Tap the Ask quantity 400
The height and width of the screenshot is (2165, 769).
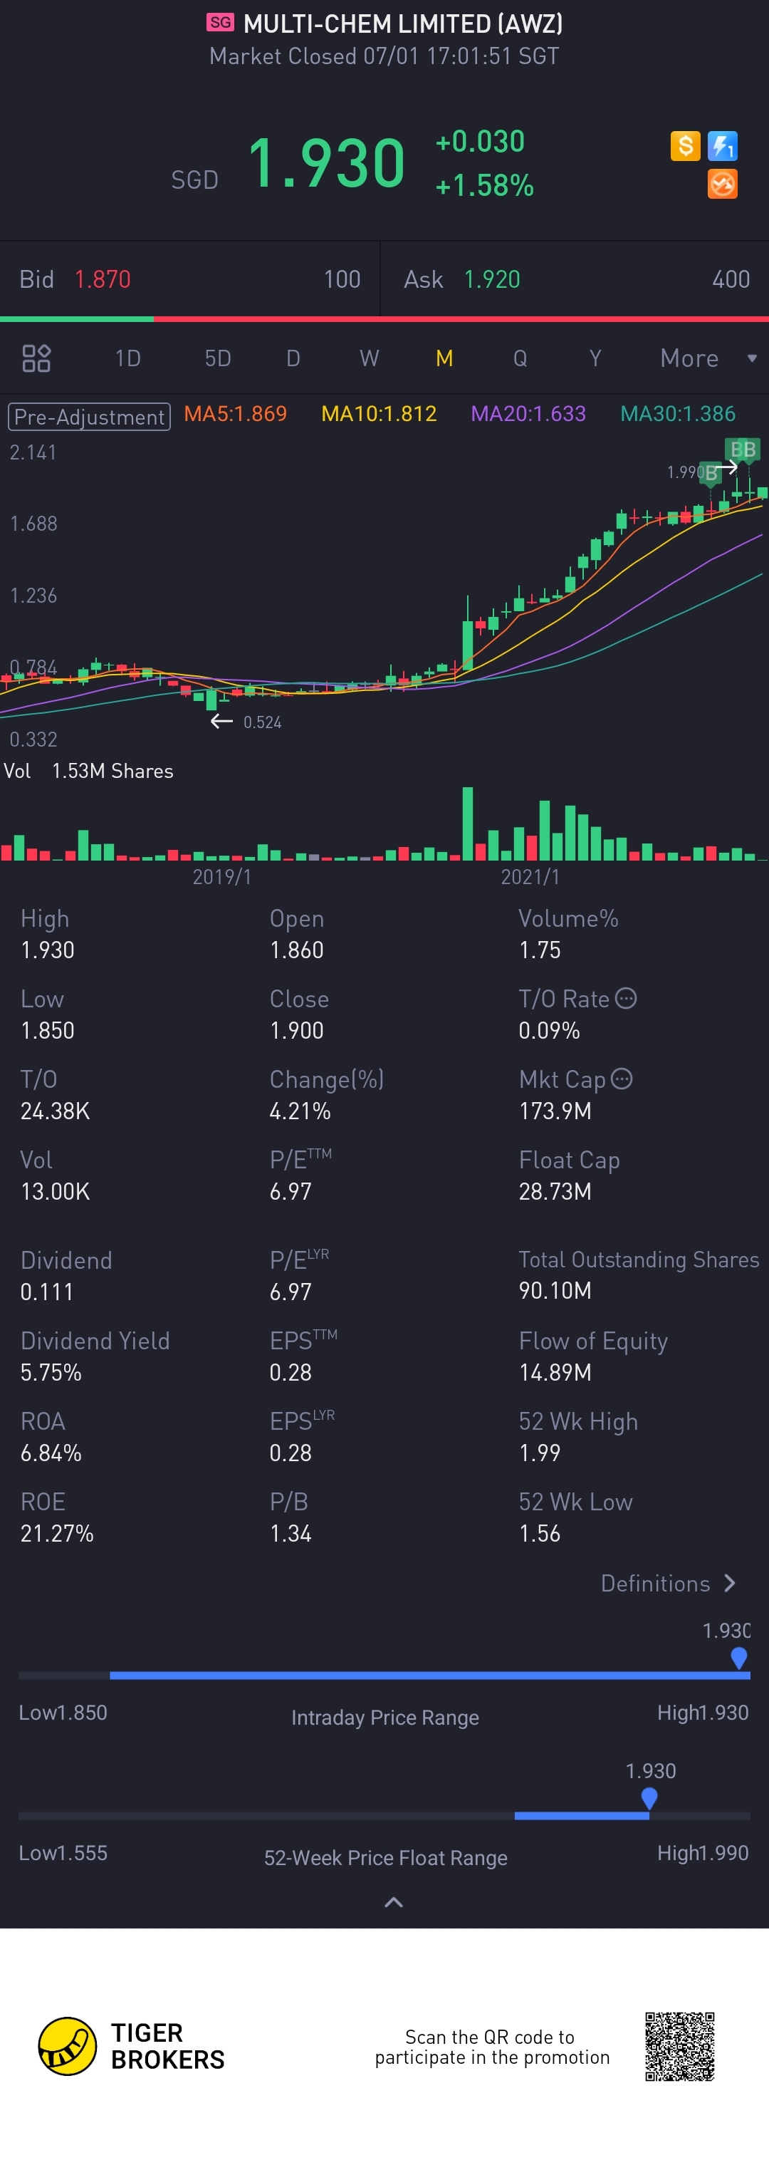(x=731, y=279)
